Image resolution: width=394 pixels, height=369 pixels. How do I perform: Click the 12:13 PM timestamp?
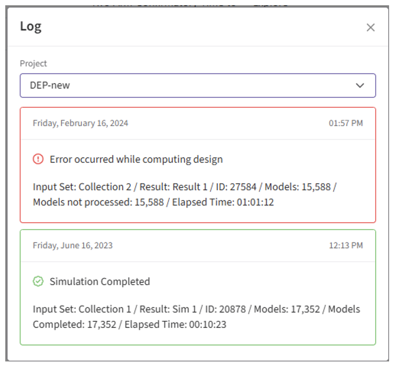346,245
